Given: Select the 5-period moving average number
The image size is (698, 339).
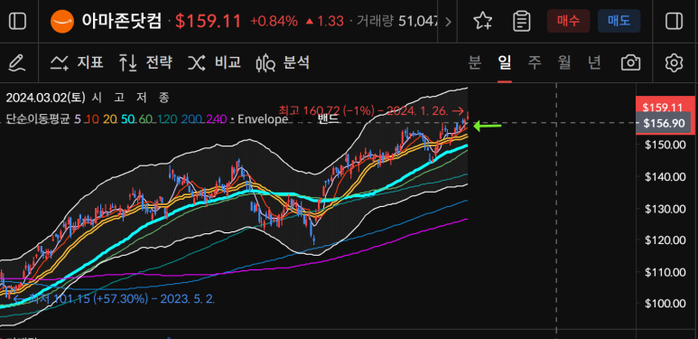Looking at the screenshot, I should coord(78,119).
